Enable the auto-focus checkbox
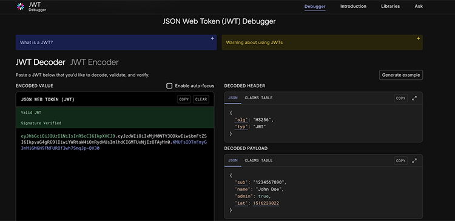Screen dimensions: 455x221 point(169,86)
